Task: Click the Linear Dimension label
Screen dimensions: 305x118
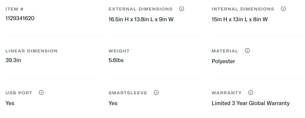Action: pos(31,51)
